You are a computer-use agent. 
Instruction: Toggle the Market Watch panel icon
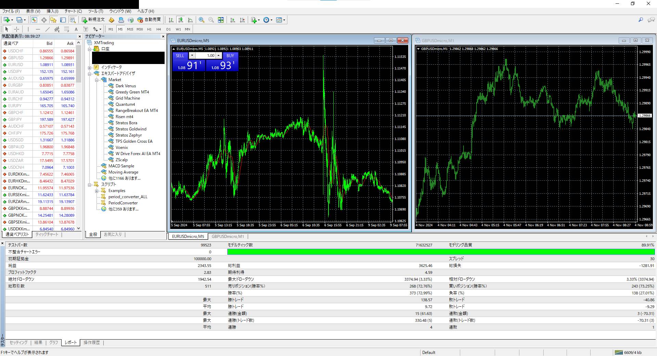[34, 20]
